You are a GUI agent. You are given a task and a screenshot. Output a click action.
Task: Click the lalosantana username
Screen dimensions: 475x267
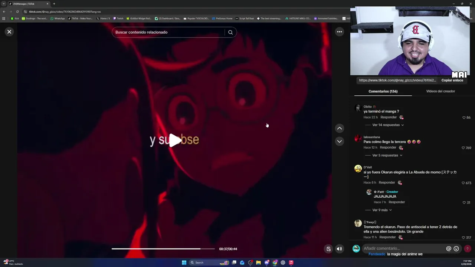coord(372,137)
